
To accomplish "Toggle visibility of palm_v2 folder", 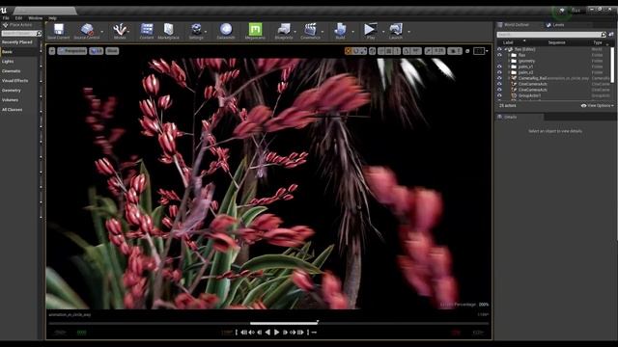I will click(499, 72).
